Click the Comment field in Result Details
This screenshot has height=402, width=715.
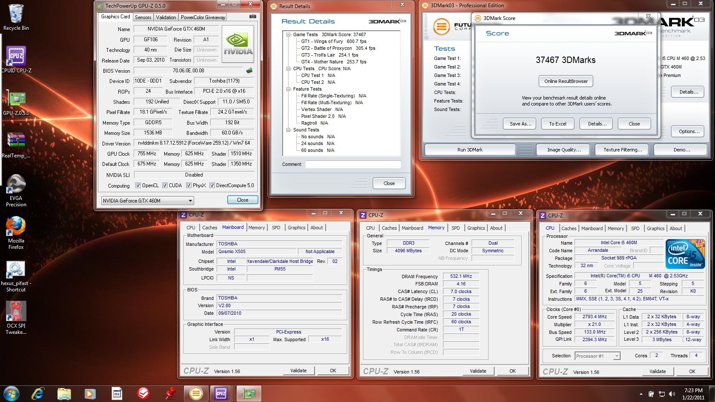tap(353, 164)
